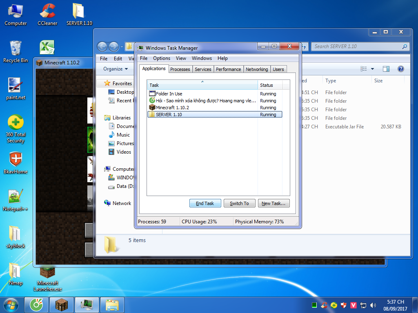Click the red V tray icon

click(x=354, y=305)
